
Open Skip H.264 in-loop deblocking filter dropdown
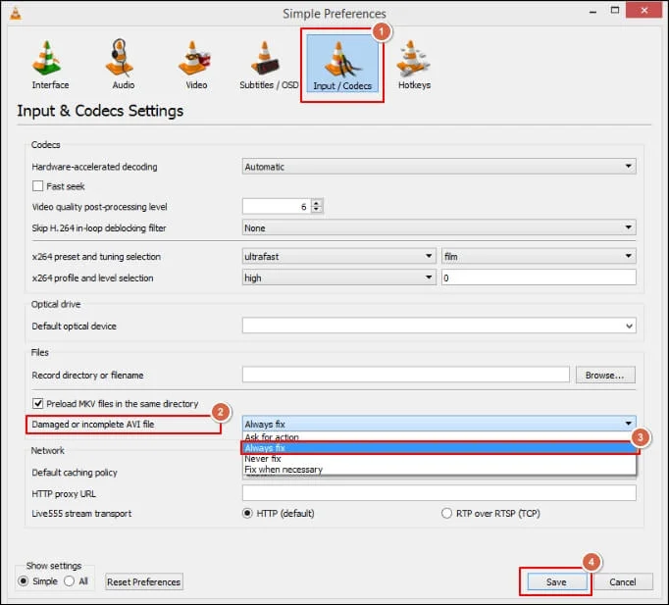[439, 227]
